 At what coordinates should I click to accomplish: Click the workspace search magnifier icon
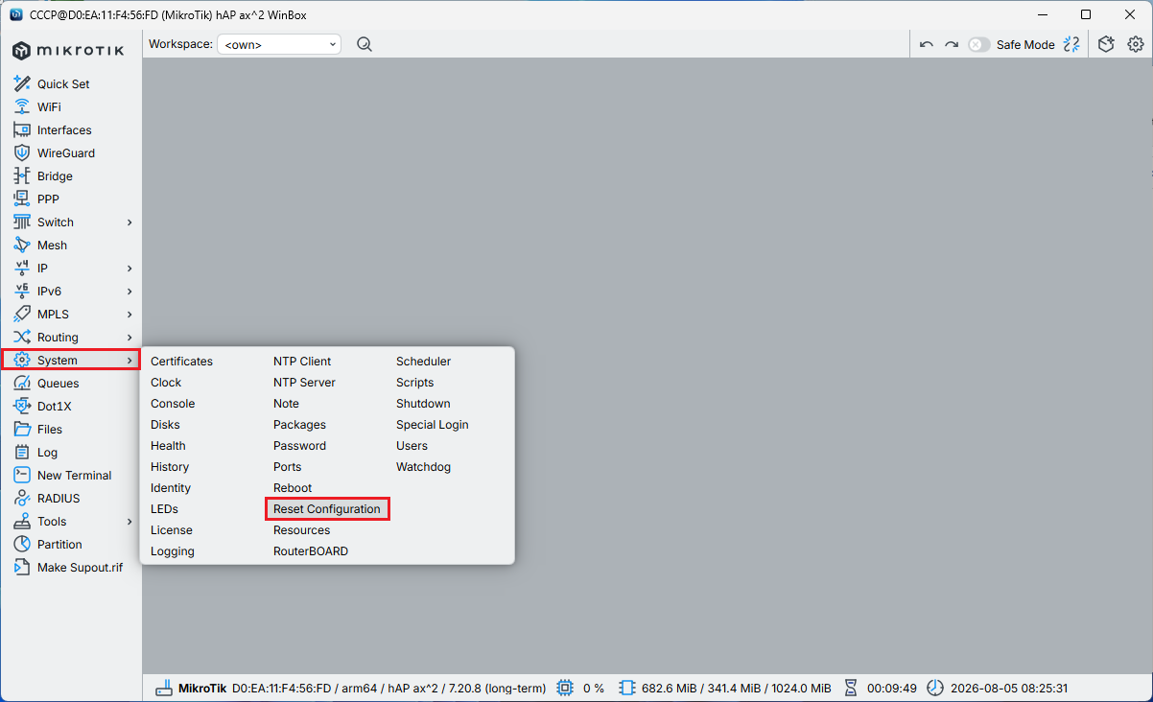click(365, 44)
